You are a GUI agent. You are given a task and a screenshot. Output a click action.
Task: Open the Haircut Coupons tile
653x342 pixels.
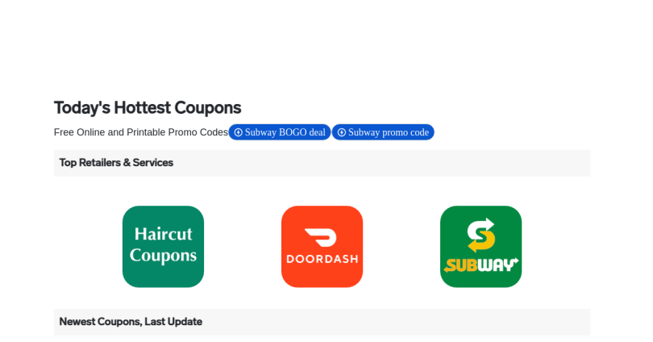[163, 247]
